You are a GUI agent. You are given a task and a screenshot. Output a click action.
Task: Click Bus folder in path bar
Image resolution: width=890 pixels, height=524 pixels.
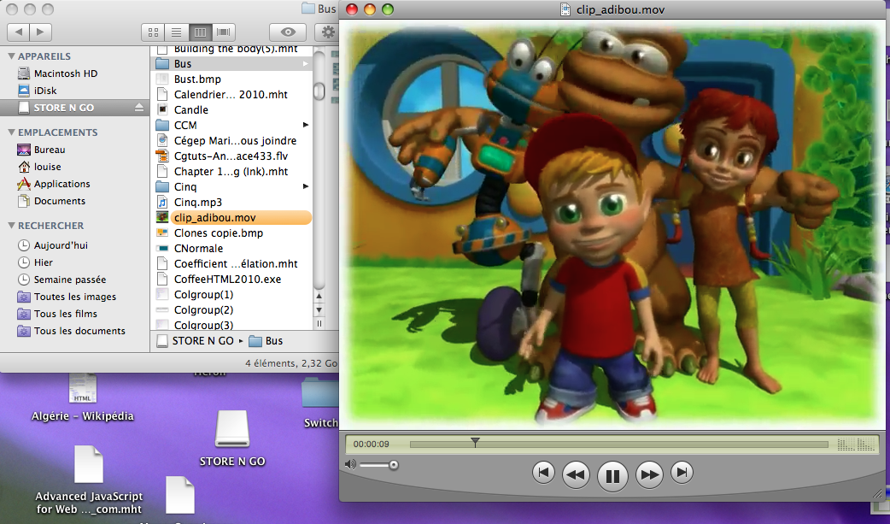(x=266, y=340)
